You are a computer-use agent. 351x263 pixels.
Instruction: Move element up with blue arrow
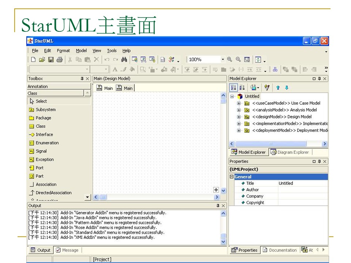(278, 88)
